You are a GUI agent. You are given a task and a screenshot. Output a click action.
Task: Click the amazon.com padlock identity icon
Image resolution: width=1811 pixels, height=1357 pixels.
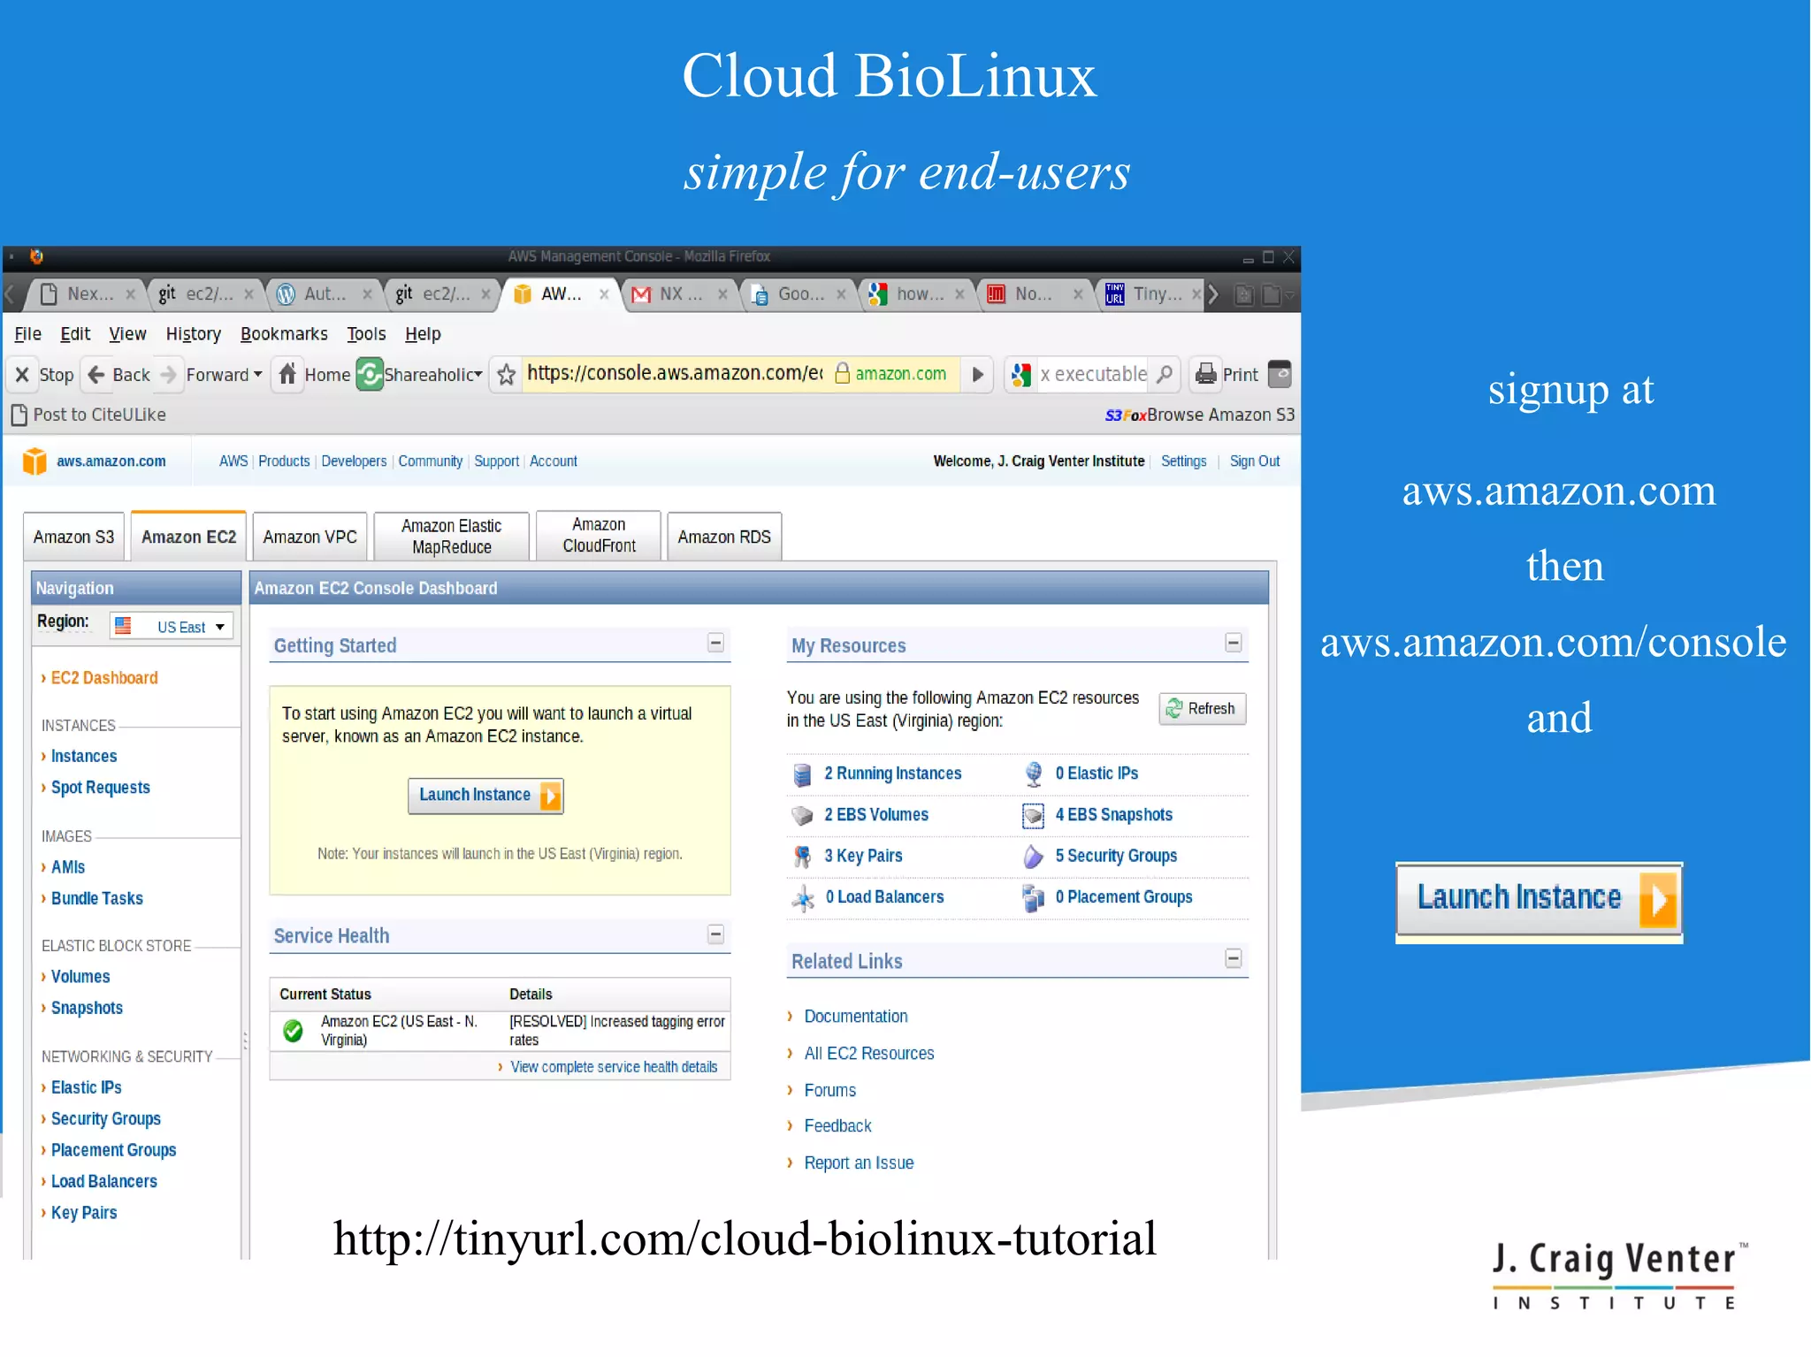843,373
